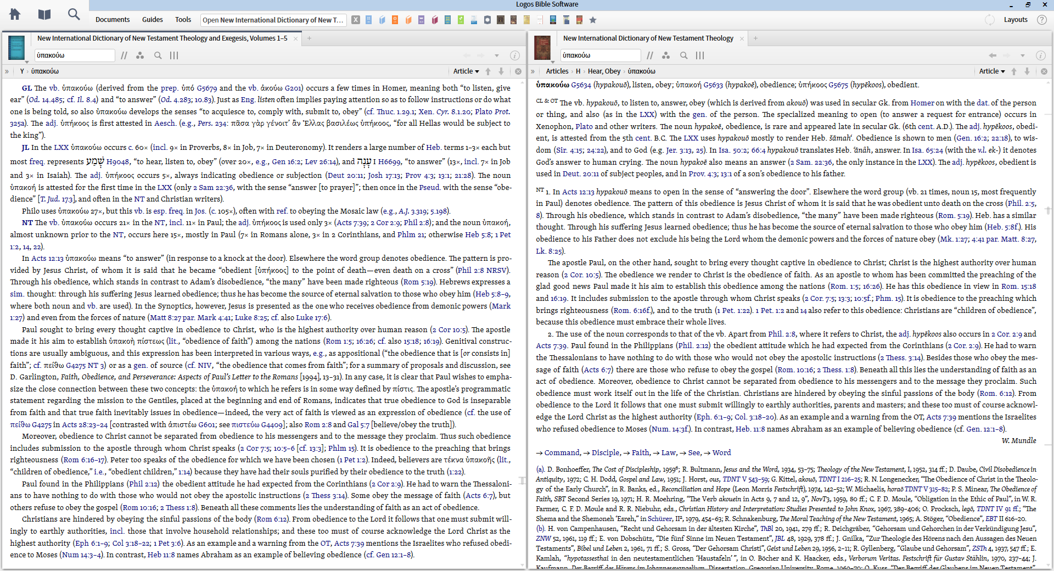Open inline search in left panel
Image resolution: width=1054 pixels, height=571 pixels.
click(x=158, y=55)
